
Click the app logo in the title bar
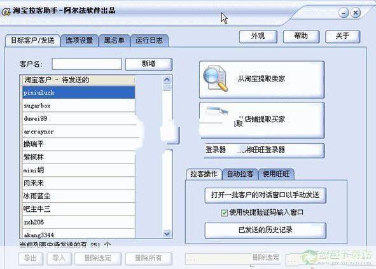(x=6, y=11)
